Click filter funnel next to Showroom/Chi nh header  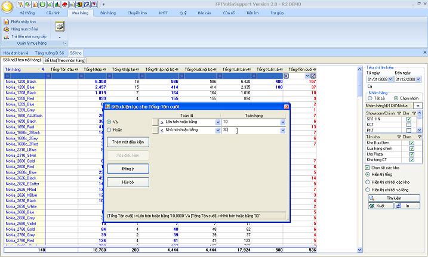399,113
